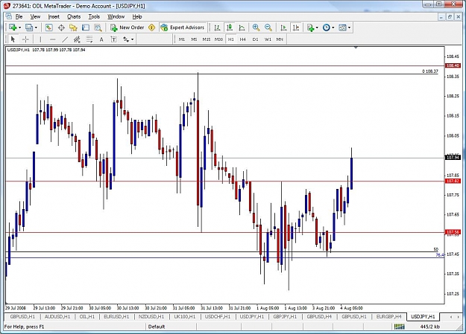Toggle the H1 timeframe button

pos(231,39)
